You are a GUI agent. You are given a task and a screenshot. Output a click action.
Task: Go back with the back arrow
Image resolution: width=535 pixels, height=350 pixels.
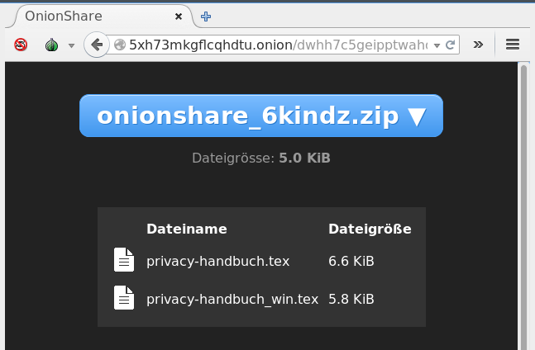[x=97, y=45]
